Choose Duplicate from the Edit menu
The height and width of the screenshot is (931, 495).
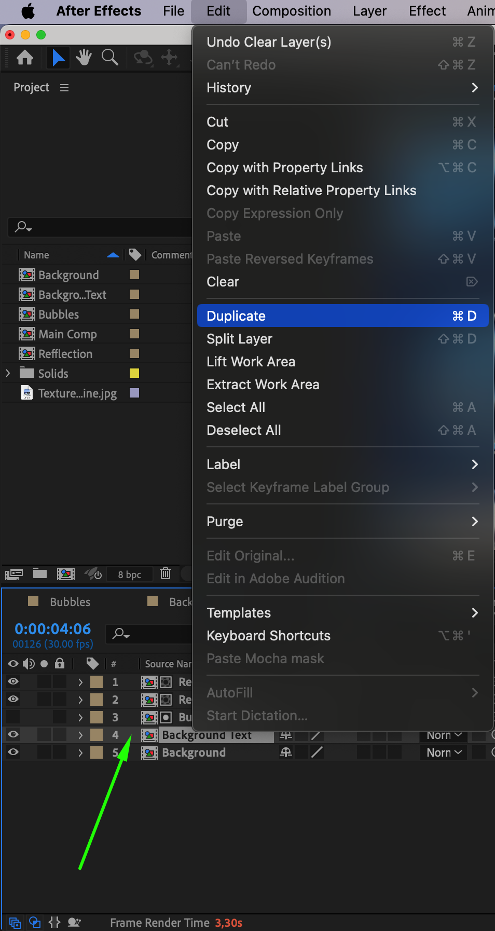(x=342, y=316)
